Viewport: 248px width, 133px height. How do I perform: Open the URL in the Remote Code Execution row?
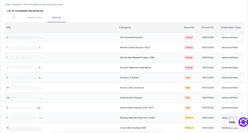[x=25, y=47]
